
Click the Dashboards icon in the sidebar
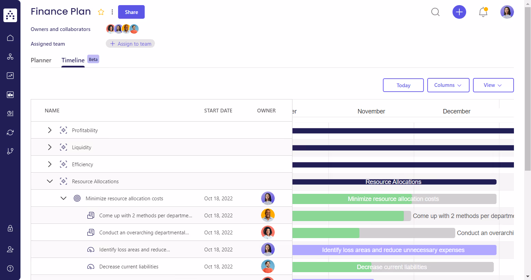[10, 95]
